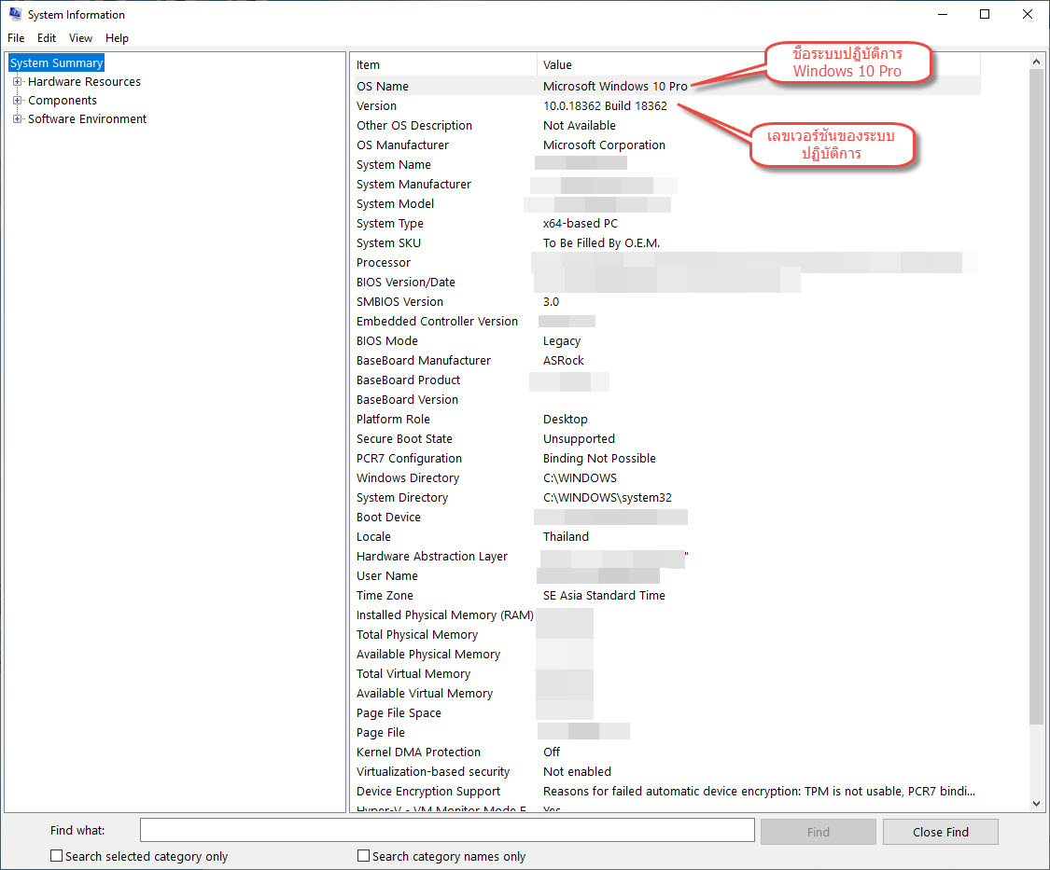Open the Help menu
1050x870 pixels.
[117, 38]
